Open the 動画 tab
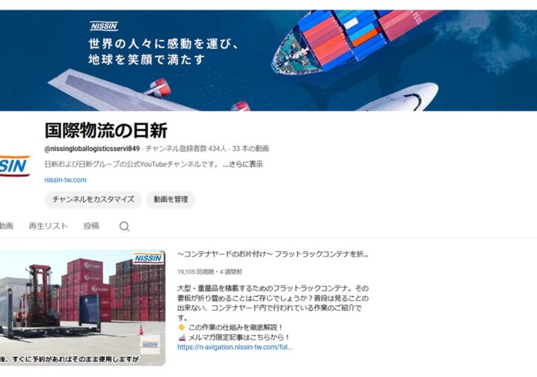This screenshot has height=377, width=537. 6,226
